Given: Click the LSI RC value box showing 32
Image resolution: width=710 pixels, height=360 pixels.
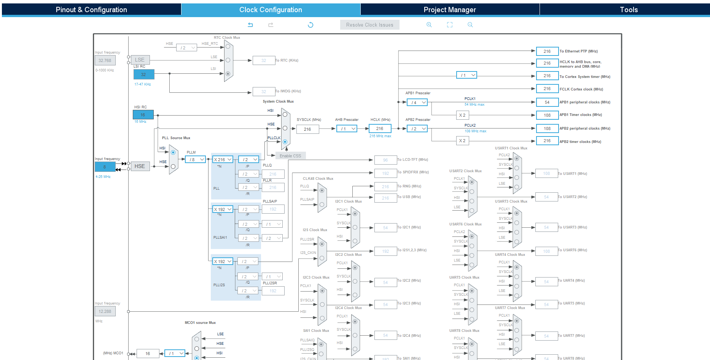Looking at the screenshot, I should pos(143,74).
